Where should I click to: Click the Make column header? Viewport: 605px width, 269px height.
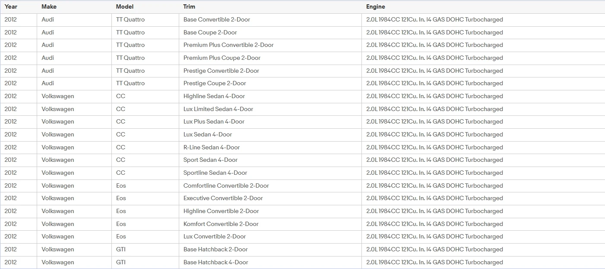(x=74, y=7)
